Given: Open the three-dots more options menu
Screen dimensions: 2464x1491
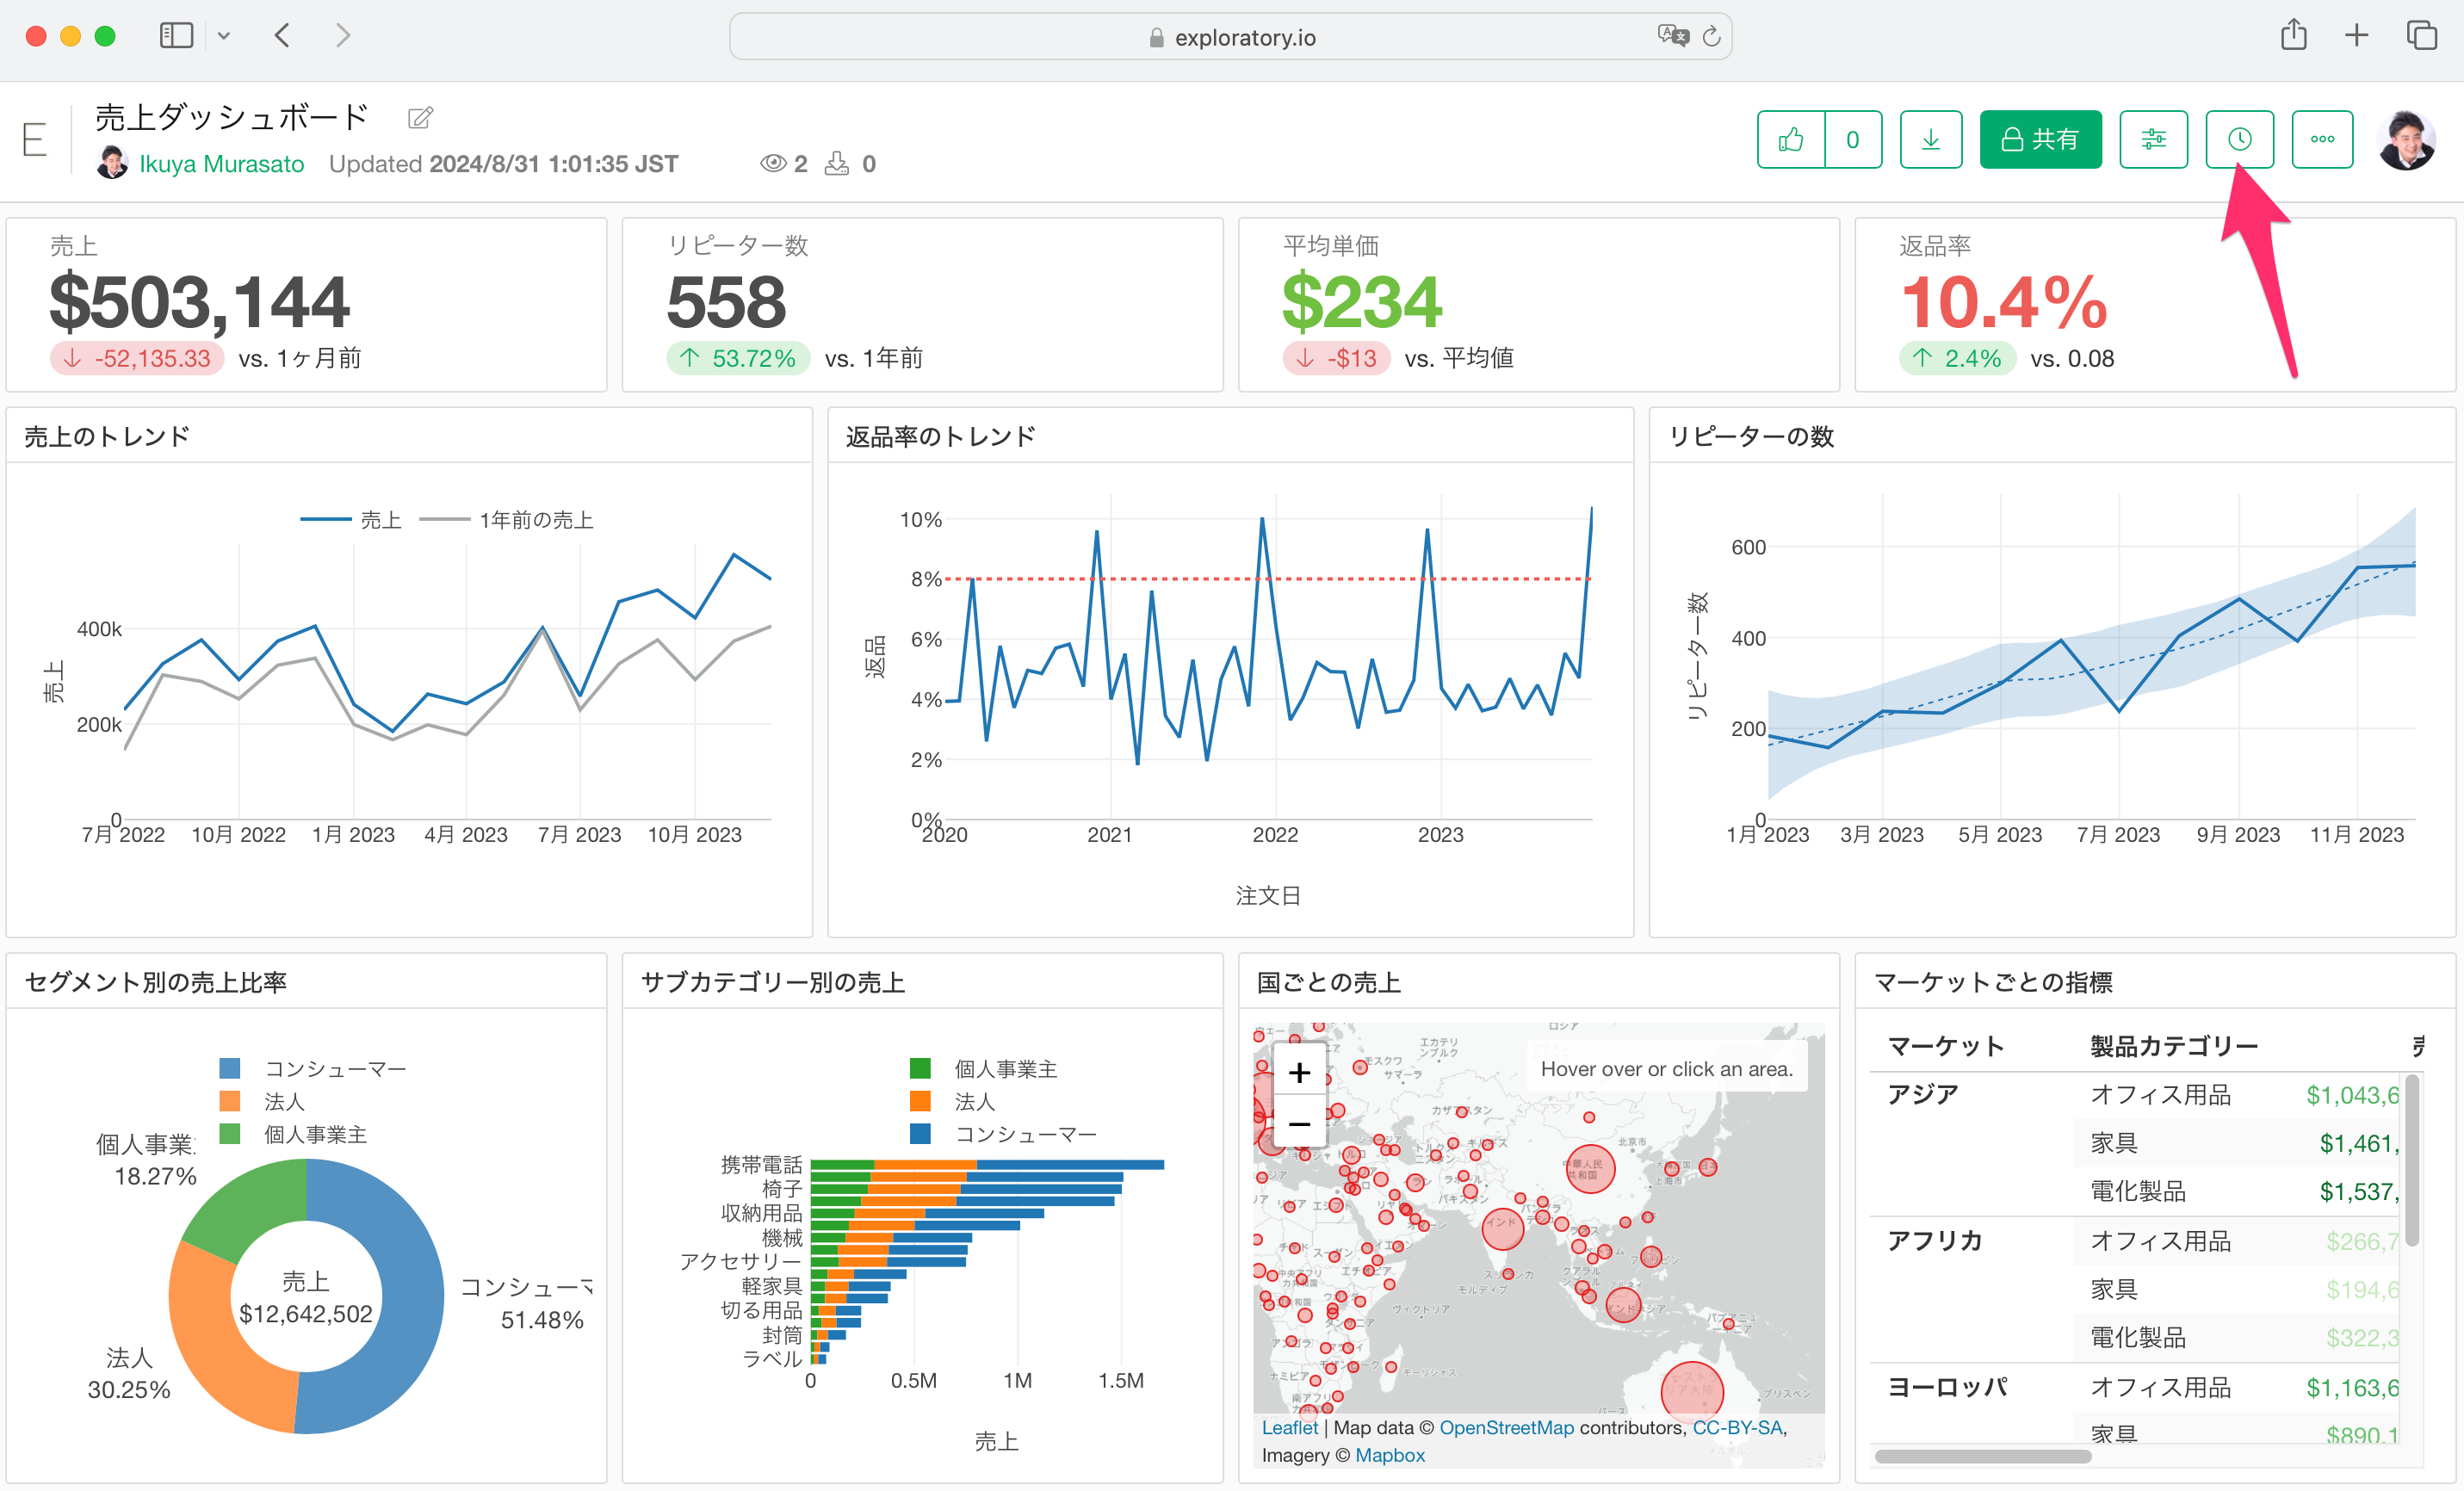Looking at the screenshot, I should [x=2322, y=140].
